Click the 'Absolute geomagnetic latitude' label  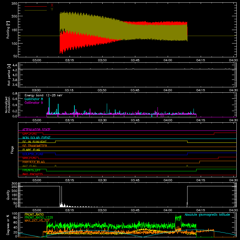click(x=207, y=214)
